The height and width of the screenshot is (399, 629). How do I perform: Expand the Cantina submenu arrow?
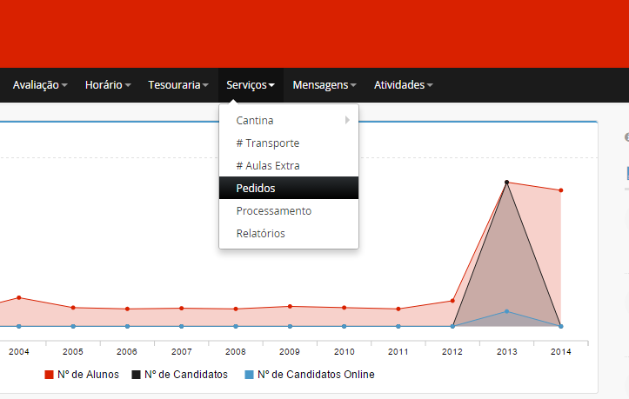pos(347,120)
